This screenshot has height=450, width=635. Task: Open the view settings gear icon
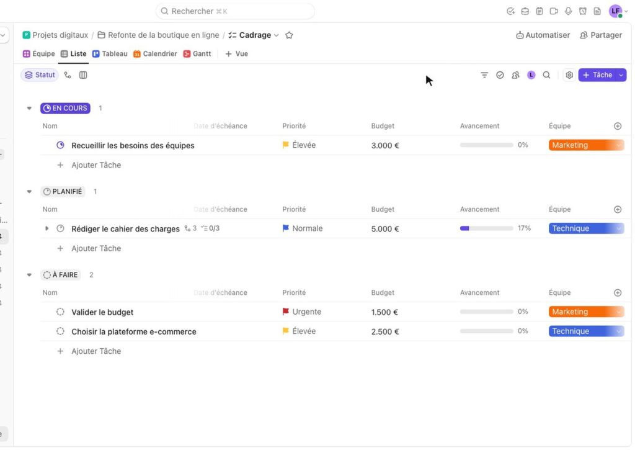click(x=569, y=75)
